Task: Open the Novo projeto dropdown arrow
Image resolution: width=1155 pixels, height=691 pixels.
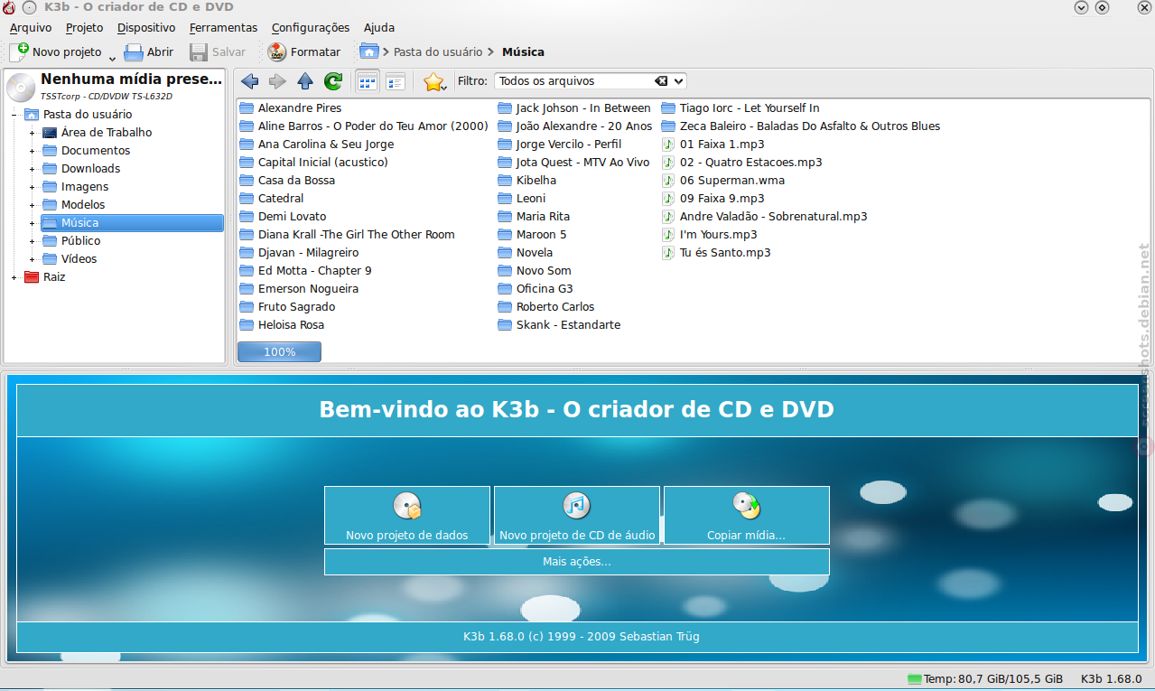Action: [x=113, y=57]
